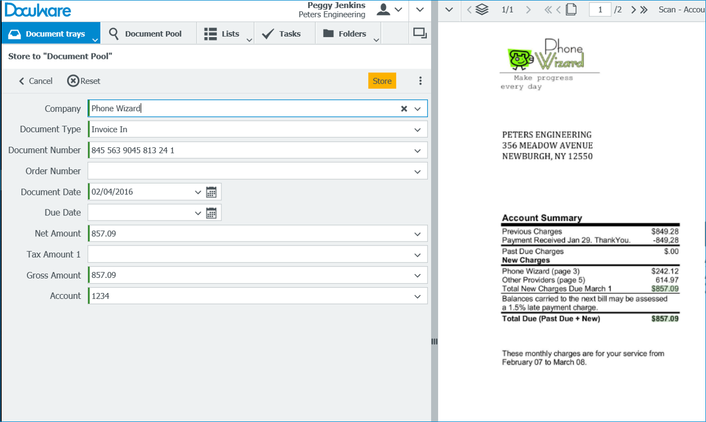Open the three-dot more options menu

click(x=420, y=81)
